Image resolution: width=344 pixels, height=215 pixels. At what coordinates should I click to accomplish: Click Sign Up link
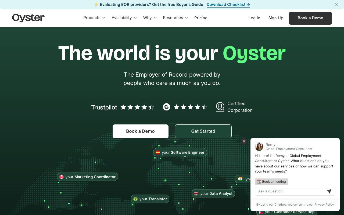pyautogui.click(x=276, y=18)
